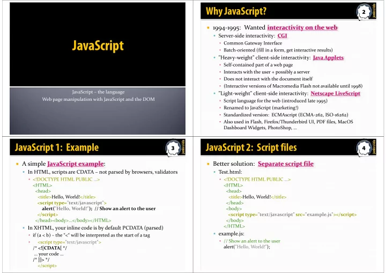
Task: Click 'Web page manipulation with JavaScript and the DOM'
Action: coord(98,99)
